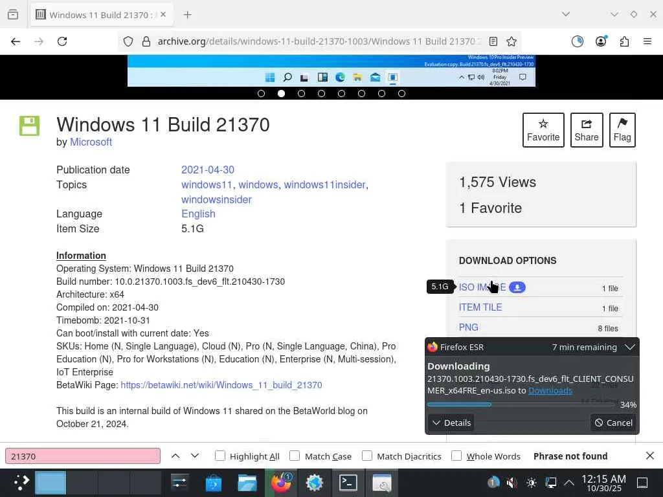The width and height of the screenshot is (663, 497).
Task: Open the Microsoft author link
Action: (x=91, y=142)
